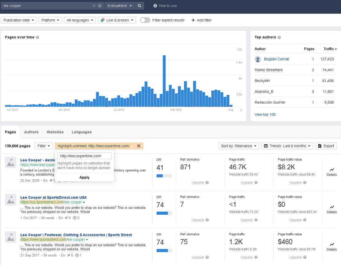341x265 pixels.
Task: Click Upgrade under Page traffic value $8.2K
Action: coord(295,183)
